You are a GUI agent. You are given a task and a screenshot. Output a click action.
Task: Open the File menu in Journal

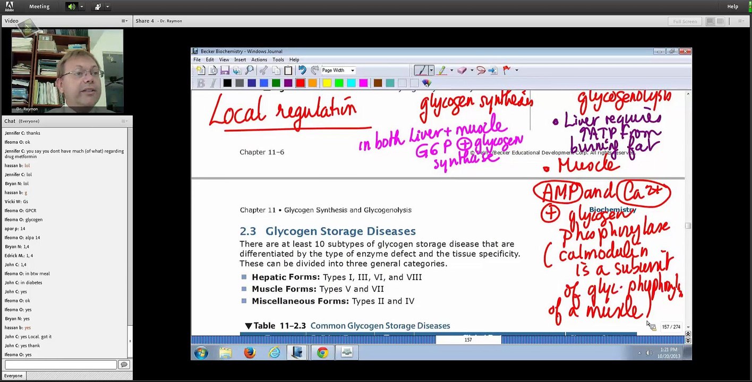click(x=197, y=60)
